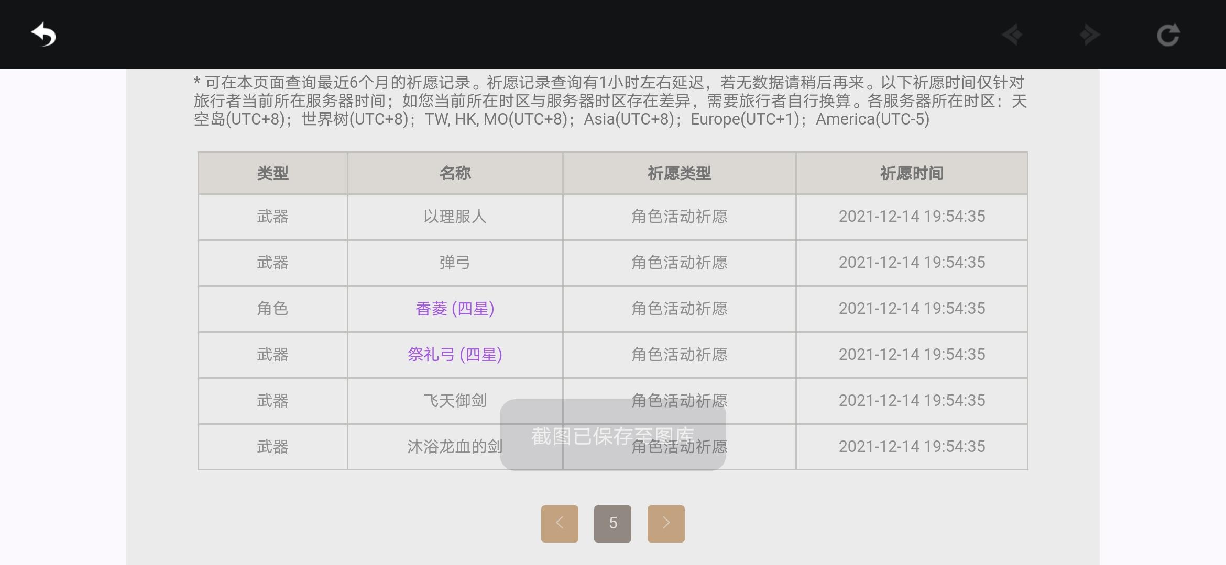1226x565 pixels.
Task: Click 角色活动祈愿 in 弹弓 row
Action: [x=680, y=263]
